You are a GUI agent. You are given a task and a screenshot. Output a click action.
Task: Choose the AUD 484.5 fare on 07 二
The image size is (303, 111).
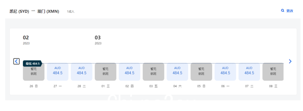pos(249,72)
